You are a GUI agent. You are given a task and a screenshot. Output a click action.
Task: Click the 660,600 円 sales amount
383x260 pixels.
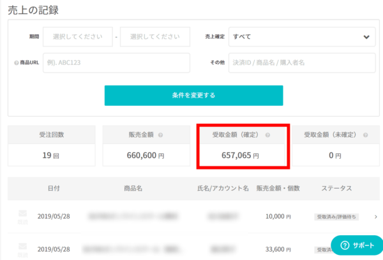[x=146, y=155]
